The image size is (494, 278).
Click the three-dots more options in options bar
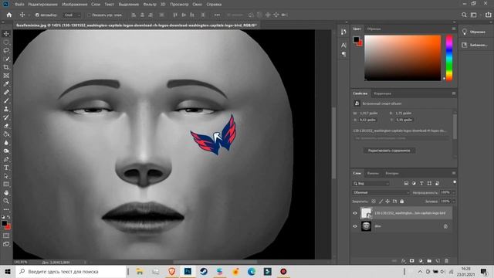(217, 15)
